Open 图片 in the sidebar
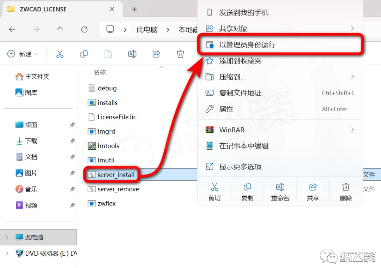This screenshot has height=268, width=381. click(26, 173)
